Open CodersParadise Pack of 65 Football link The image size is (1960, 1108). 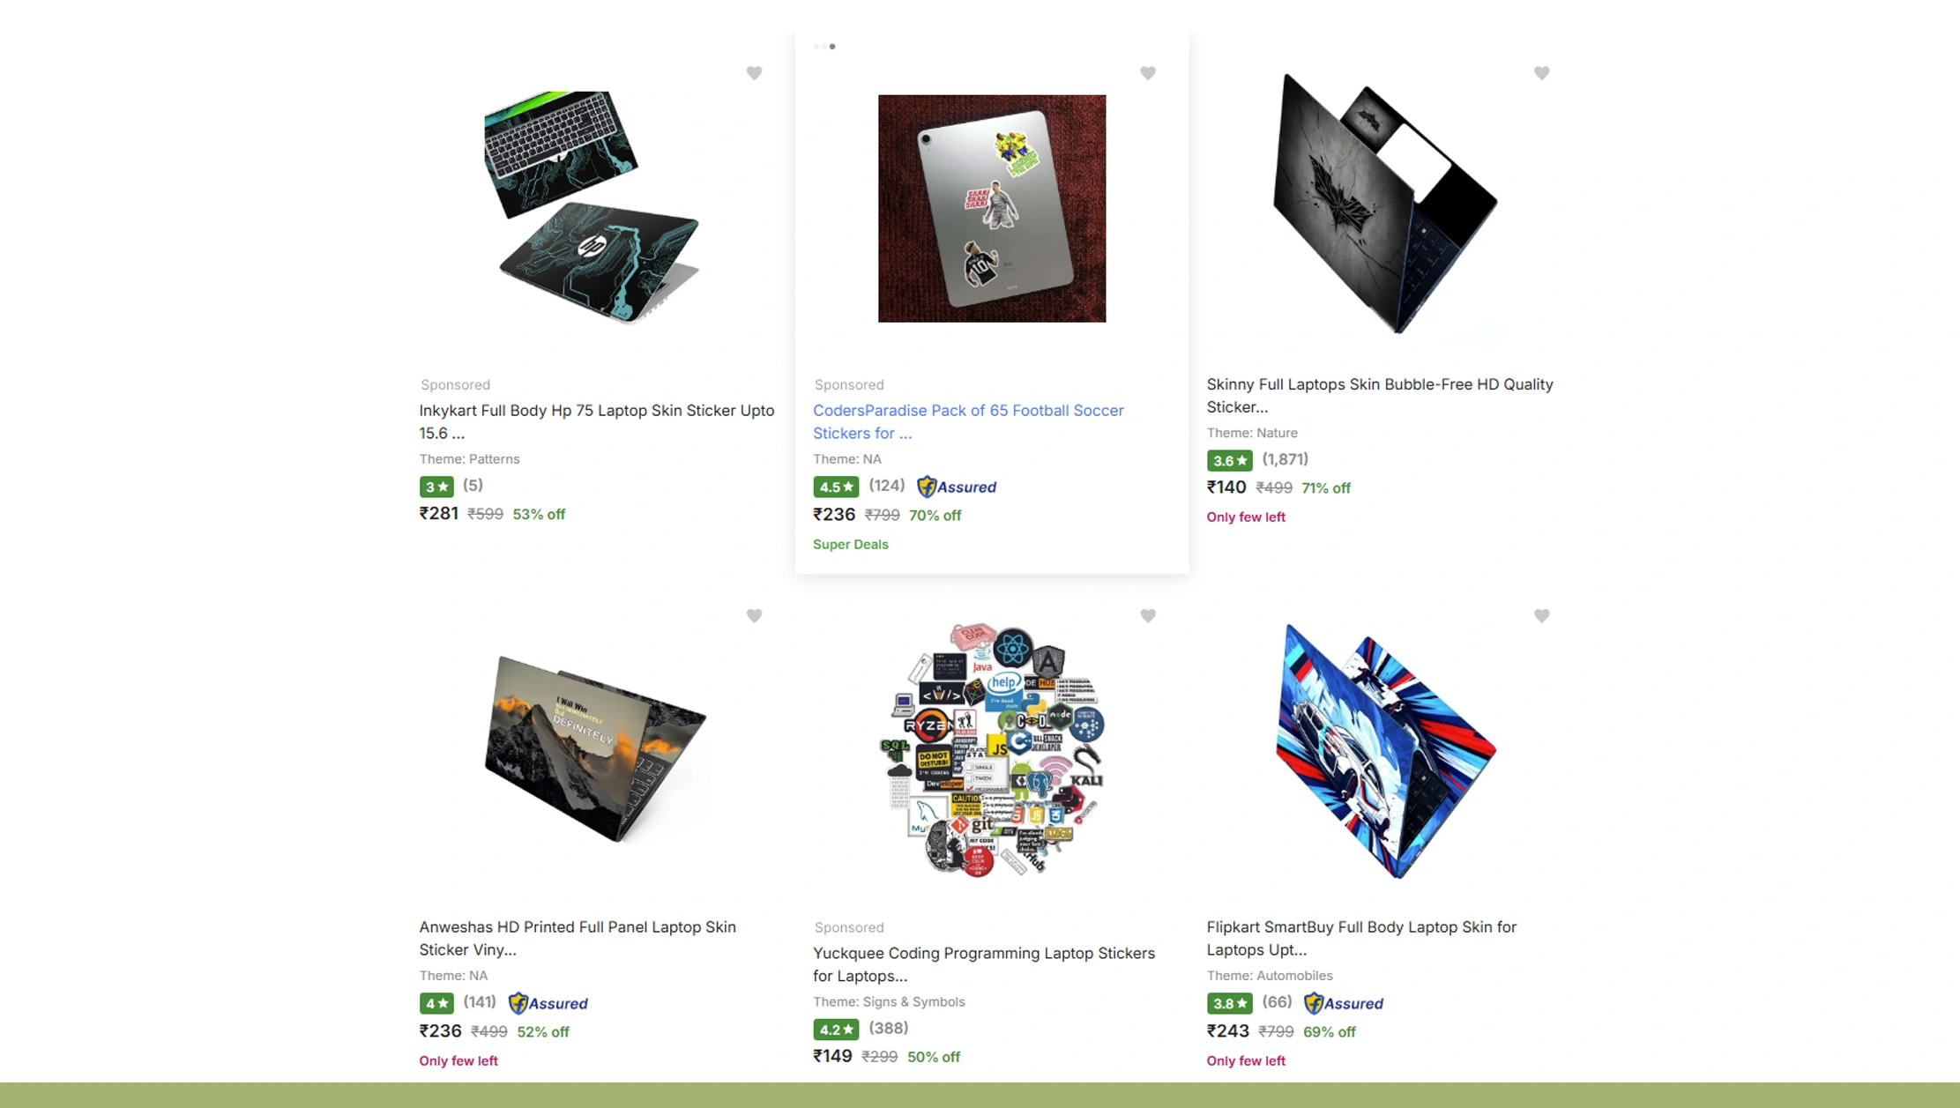pyautogui.click(x=968, y=421)
